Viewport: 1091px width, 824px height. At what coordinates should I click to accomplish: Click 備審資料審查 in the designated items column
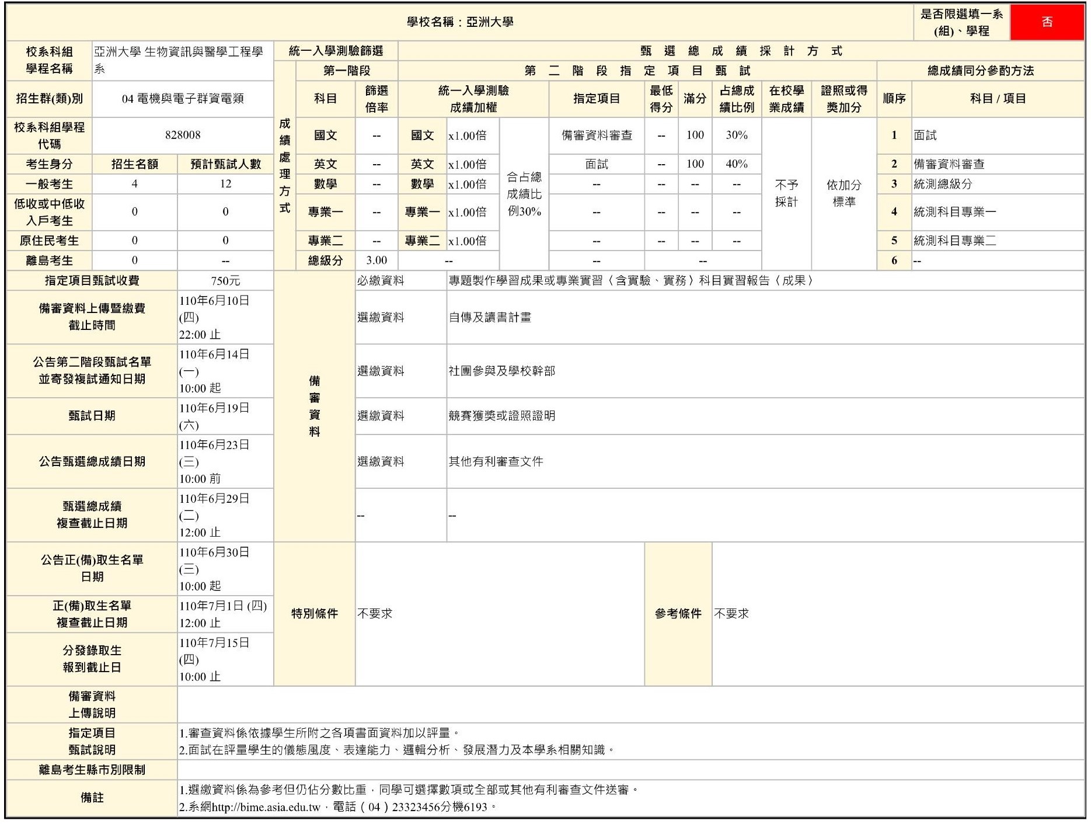[x=597, y=135]
